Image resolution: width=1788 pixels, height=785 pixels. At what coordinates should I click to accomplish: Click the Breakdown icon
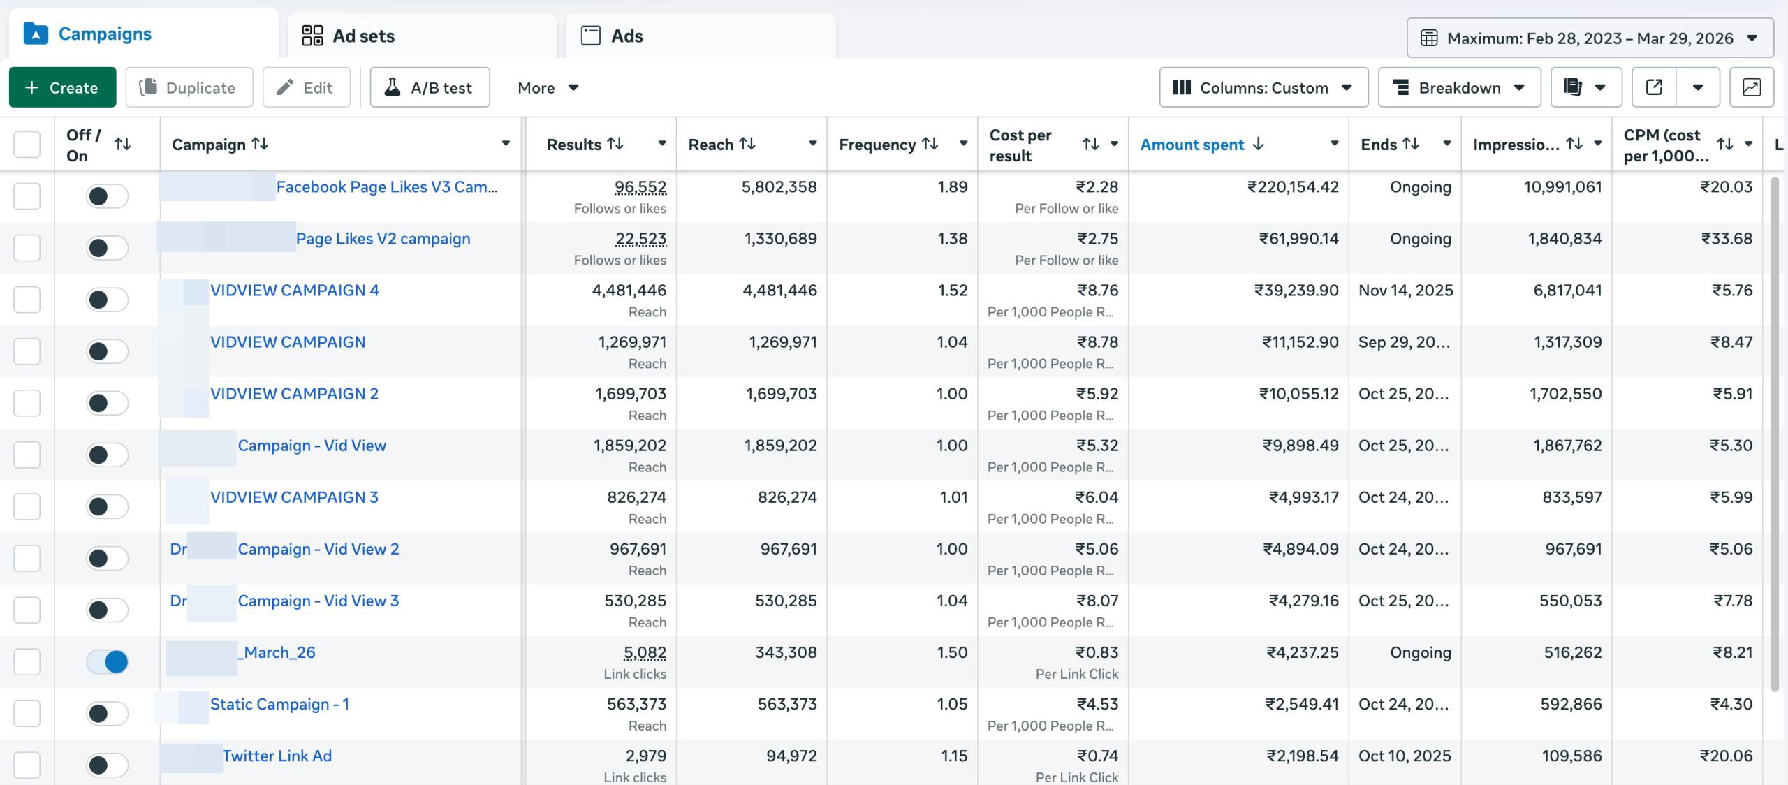click(x=1402, y=87)
